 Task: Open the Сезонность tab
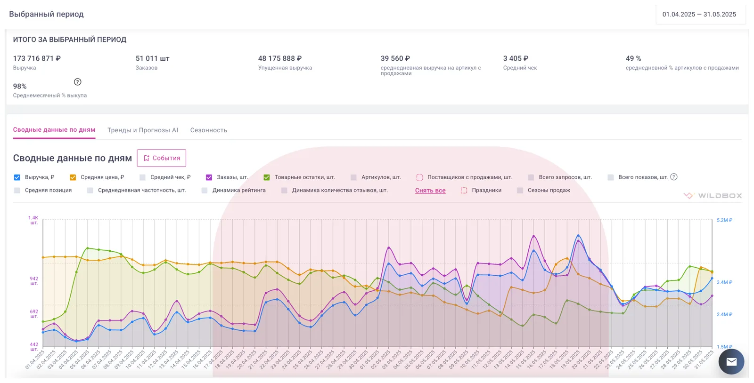(209, 130)
